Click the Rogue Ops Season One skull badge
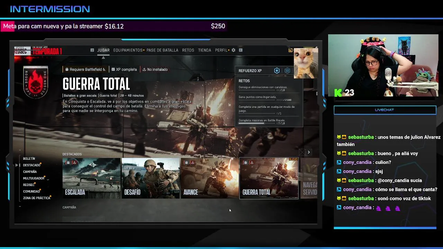 coord(35,82)
